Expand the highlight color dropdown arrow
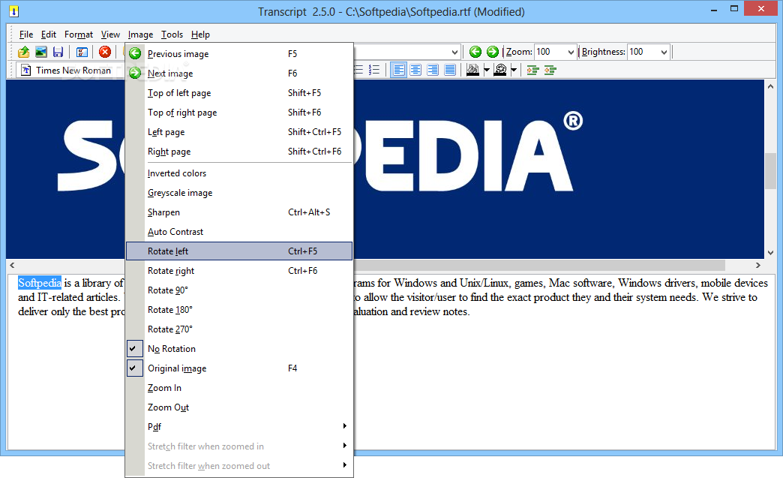The height and width of the screenshot is (478, 783). (x=487, y=70)
